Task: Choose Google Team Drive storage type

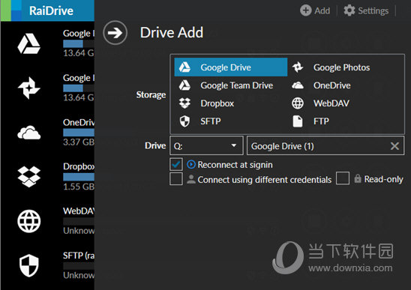Action: coord(231,85)
